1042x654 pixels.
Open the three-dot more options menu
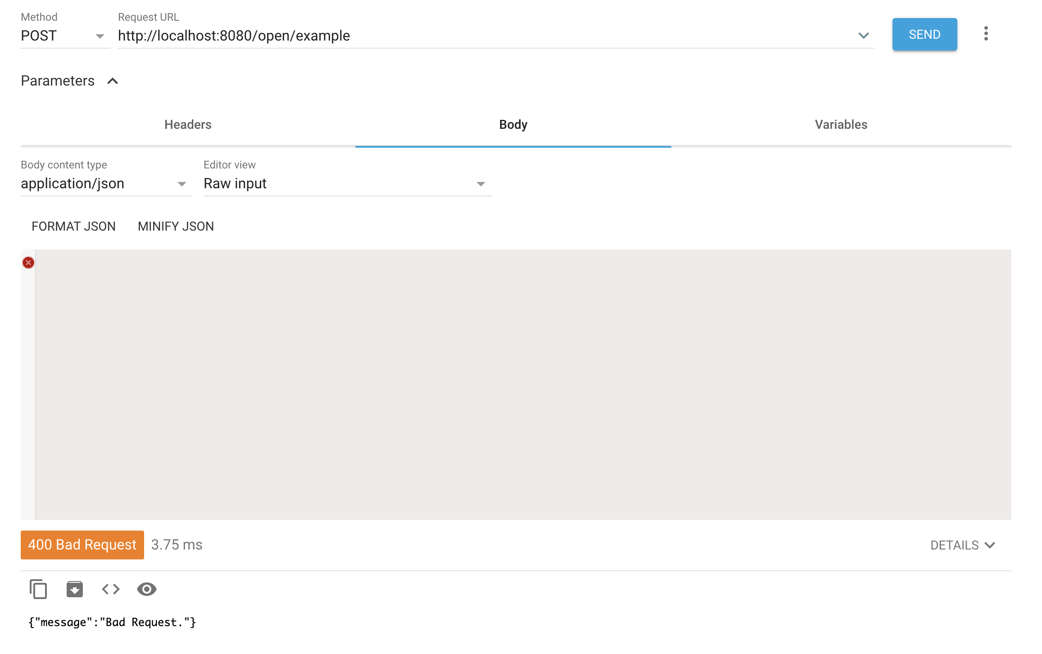[x=986, y=34]
